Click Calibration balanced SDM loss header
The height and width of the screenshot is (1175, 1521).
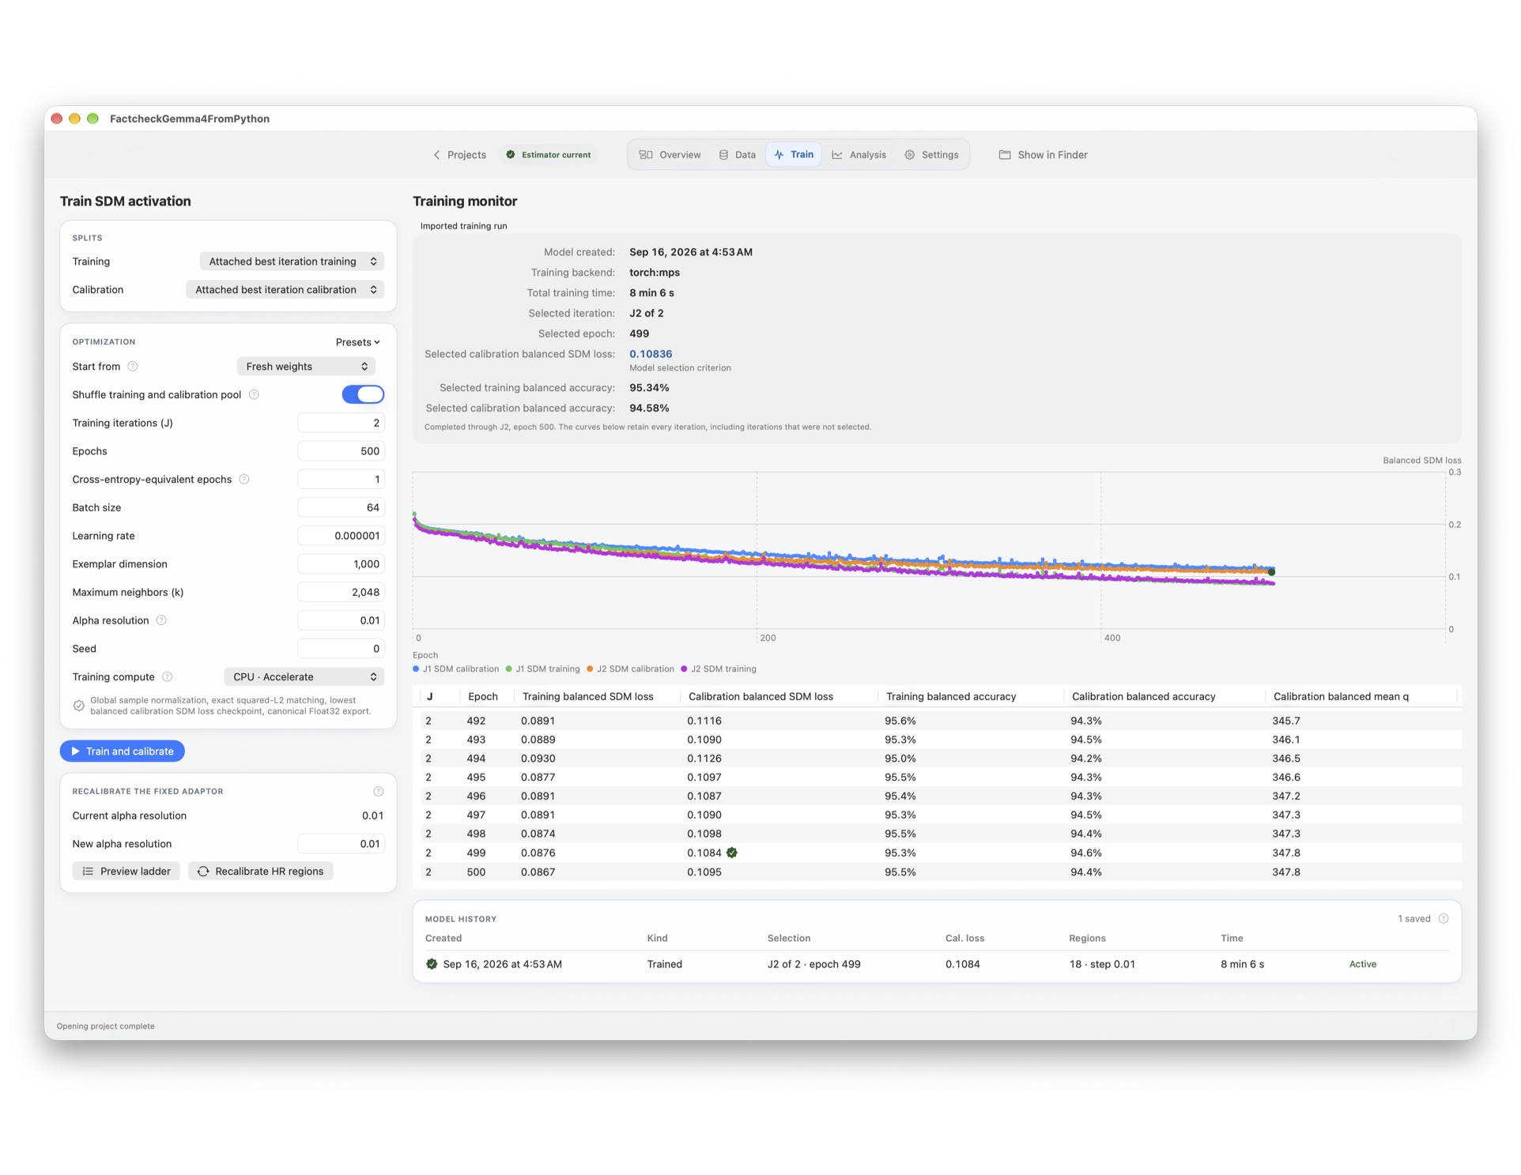click(x=760, y=697)
